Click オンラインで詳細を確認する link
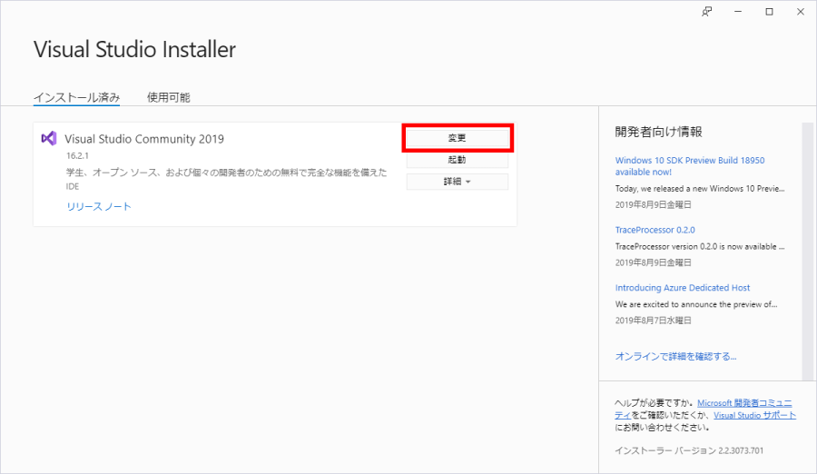Image resolution: width=817 pixels, height=474 pixels. pyautogui.click(x=675, y=357)
